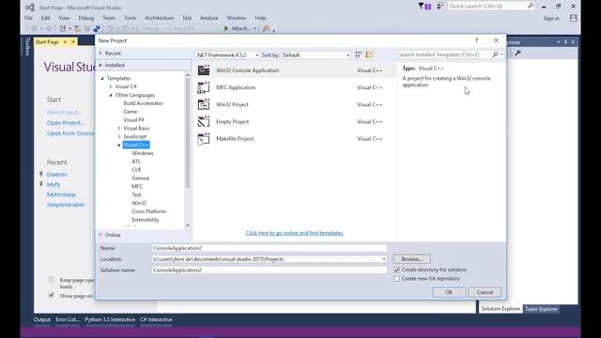Switch to Team Explorer tab
Screen dimensions: 601x338
pyautogui.click(x=541, y=309)
